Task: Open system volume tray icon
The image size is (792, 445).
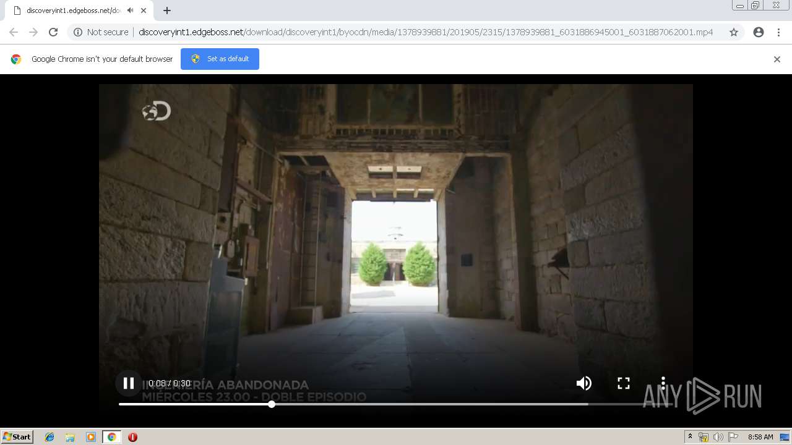Action: pyautogui.click(x=718, y=437)
